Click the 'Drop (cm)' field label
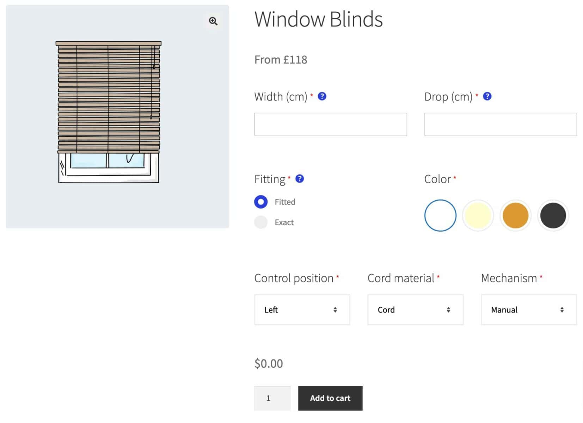This screenshot has height=423, width=583. tap(448, 97)
